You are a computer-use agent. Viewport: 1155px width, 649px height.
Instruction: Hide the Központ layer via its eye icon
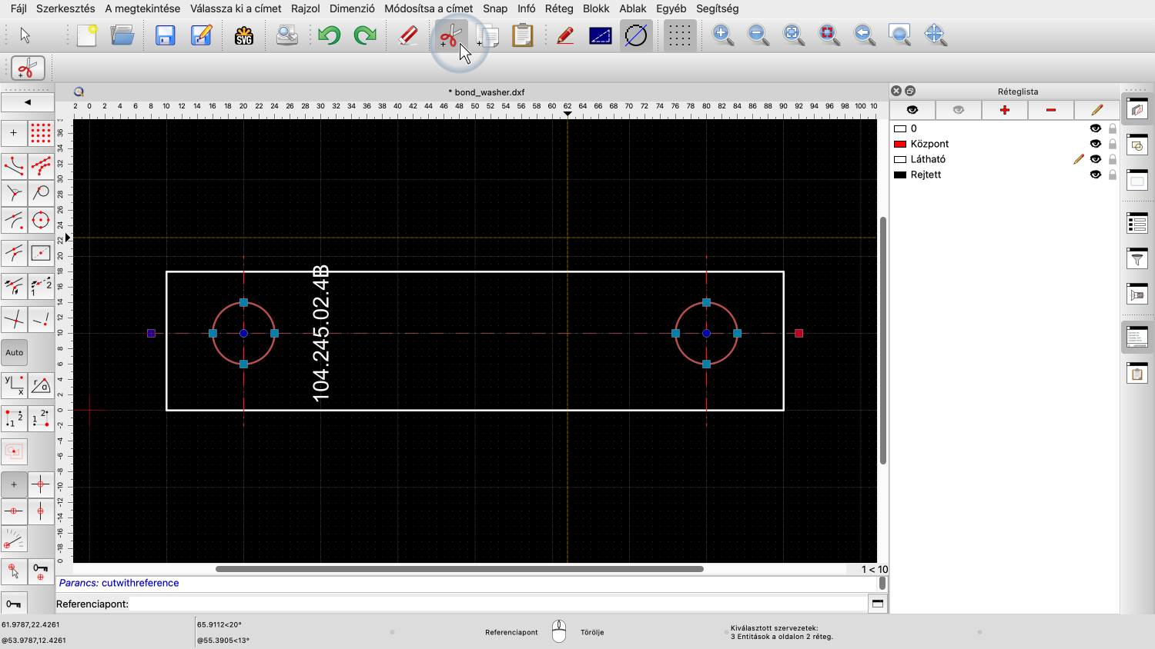click(x=1095, y=144)
